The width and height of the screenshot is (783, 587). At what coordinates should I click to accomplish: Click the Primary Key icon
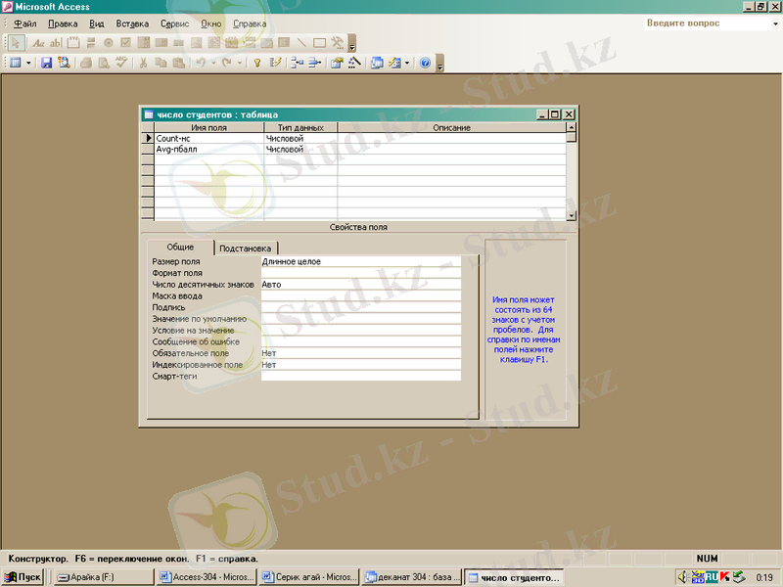coord(257,63)
